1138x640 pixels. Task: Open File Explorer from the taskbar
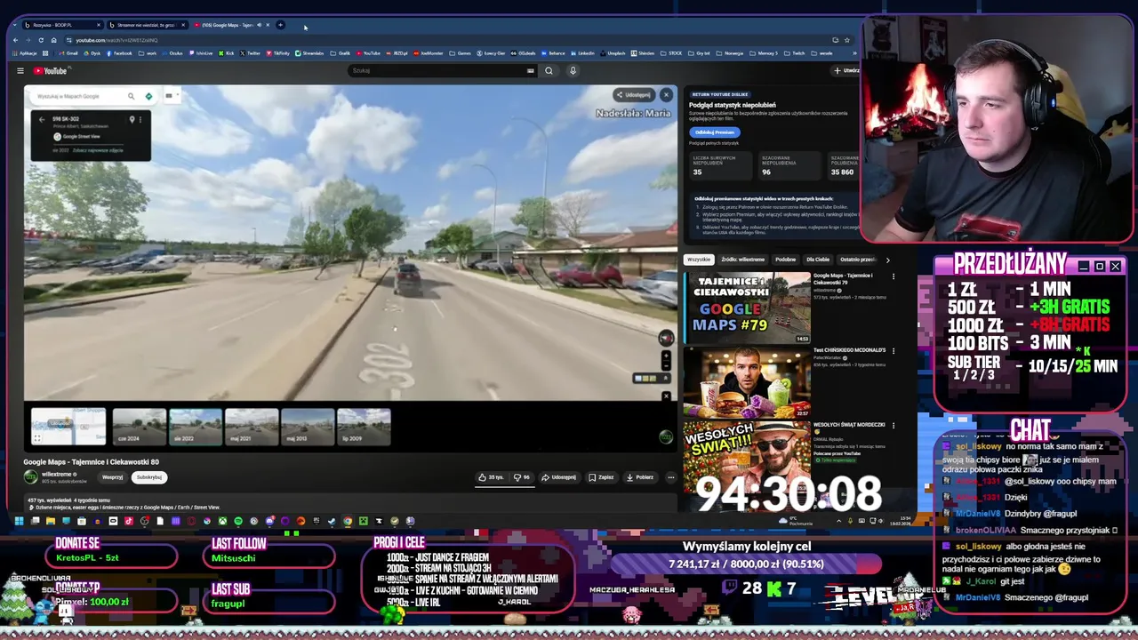[51, 521]
